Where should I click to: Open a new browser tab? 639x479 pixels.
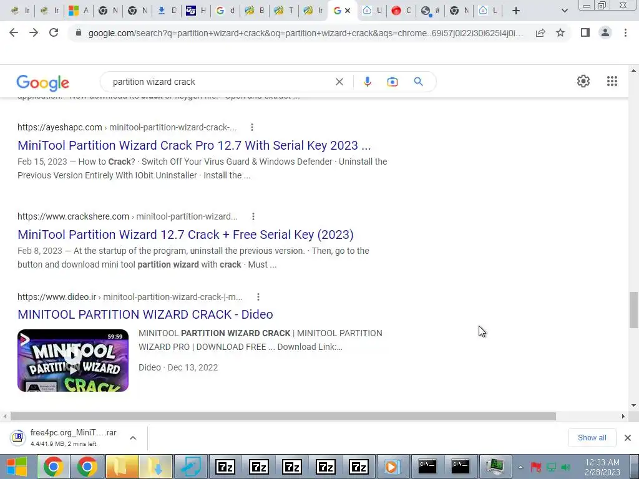(x=516, y=11)
